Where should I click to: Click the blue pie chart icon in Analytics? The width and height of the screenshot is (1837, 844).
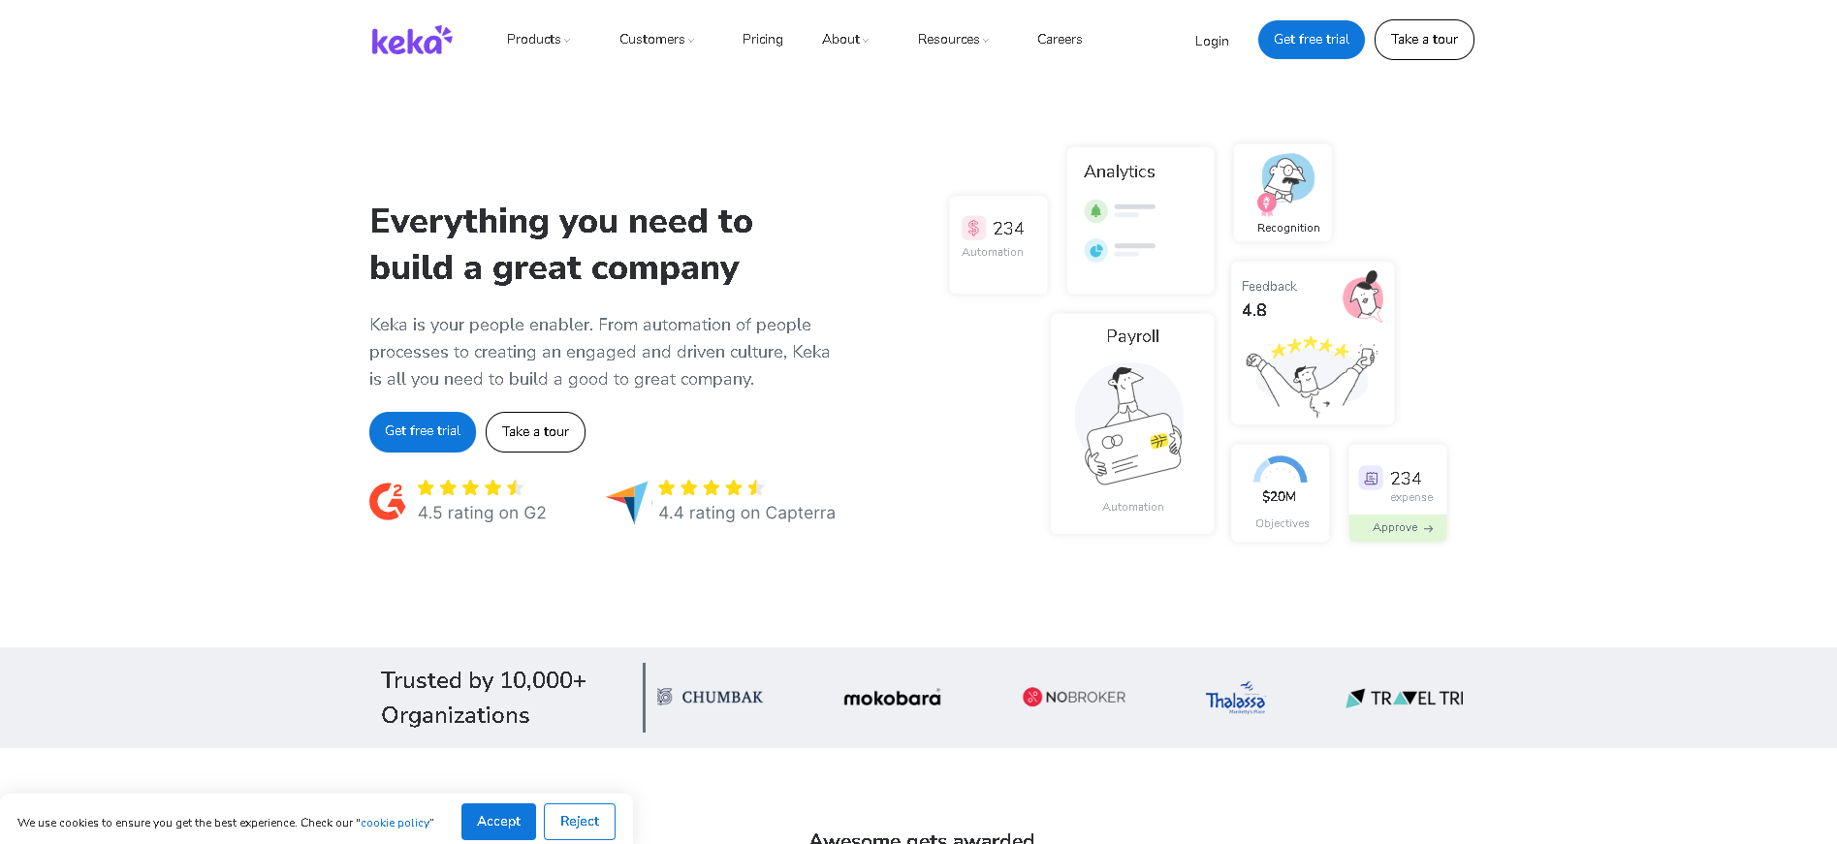coord(1095,250)
